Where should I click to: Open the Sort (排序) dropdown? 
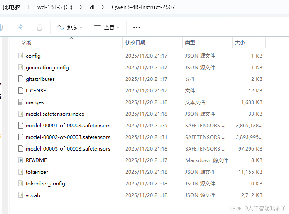coord(70,28)
